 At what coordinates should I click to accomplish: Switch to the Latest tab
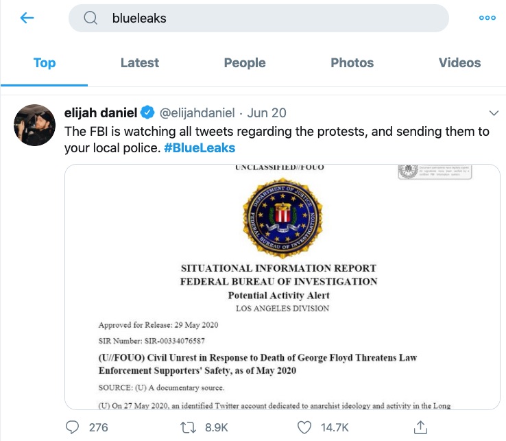[139, 63]
